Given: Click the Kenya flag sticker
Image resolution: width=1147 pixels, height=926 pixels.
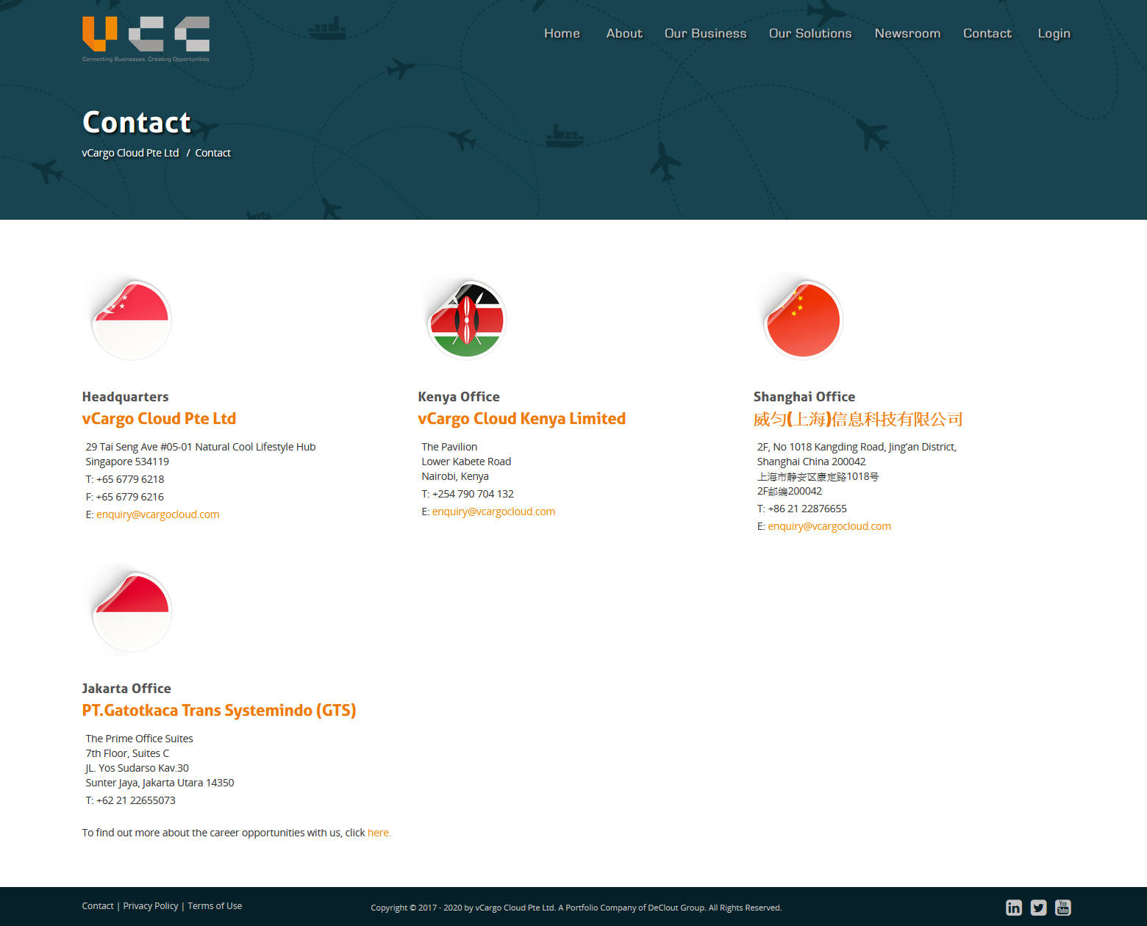Looking at the screenshot, I should click(467, 320).
